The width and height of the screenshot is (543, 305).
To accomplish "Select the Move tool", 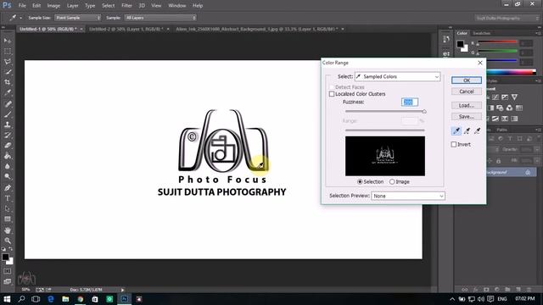I will (8, 41).
